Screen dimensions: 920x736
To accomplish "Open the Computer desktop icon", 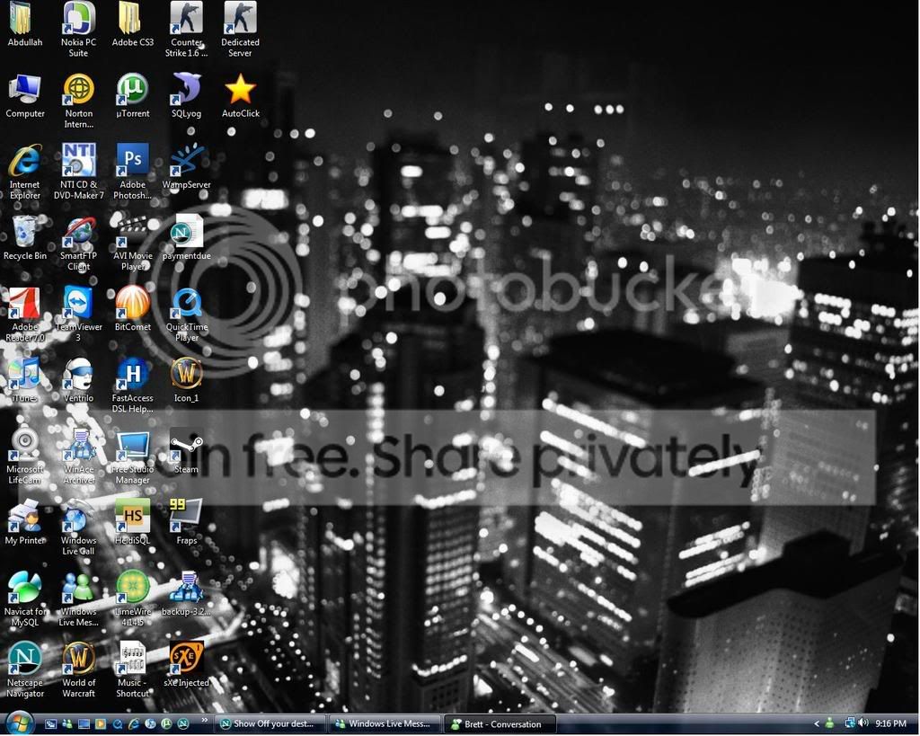I will (24, 96).
